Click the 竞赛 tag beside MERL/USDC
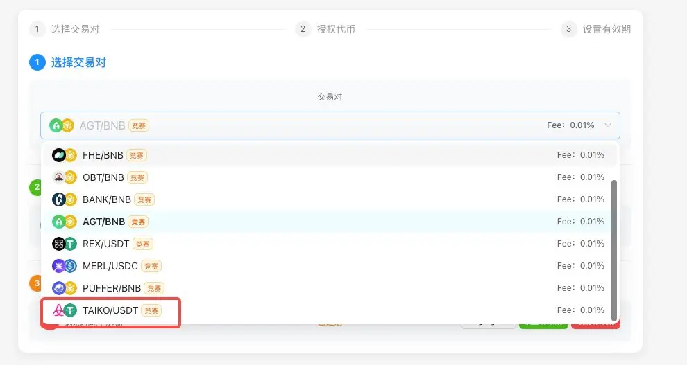 pyautogui.click(x=151, y=266)
